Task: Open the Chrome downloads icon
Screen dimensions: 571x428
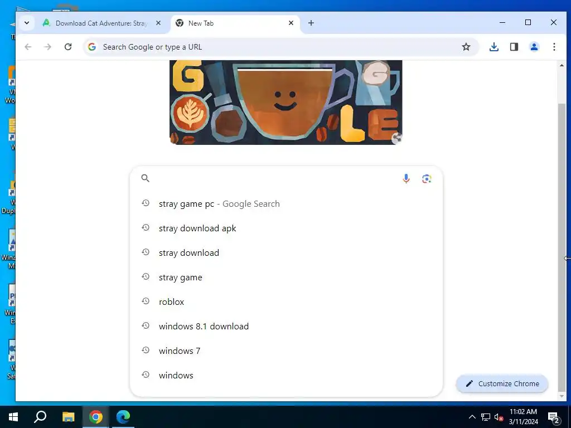Action: pyautogui.click(x=494, y=47)
